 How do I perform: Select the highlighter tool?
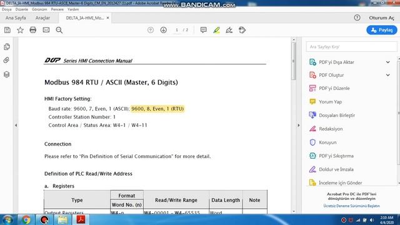point(216,30)
